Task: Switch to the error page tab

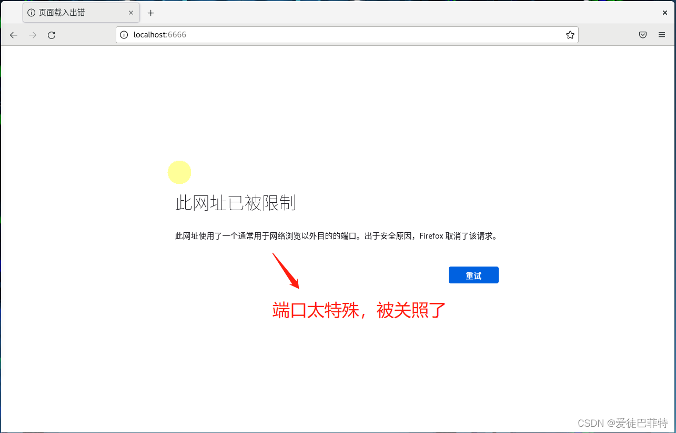Action: point(74,12)
